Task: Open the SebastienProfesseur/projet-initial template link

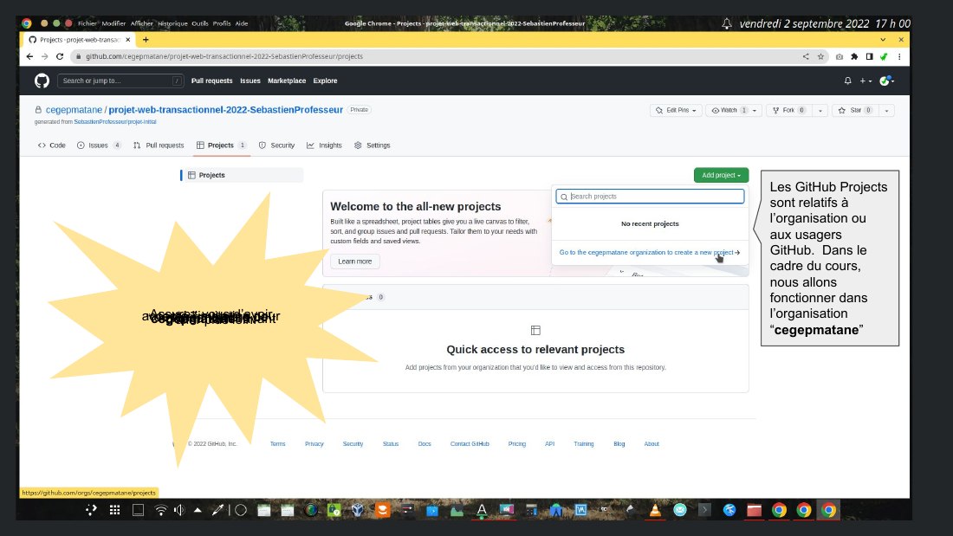Action: 115,121
